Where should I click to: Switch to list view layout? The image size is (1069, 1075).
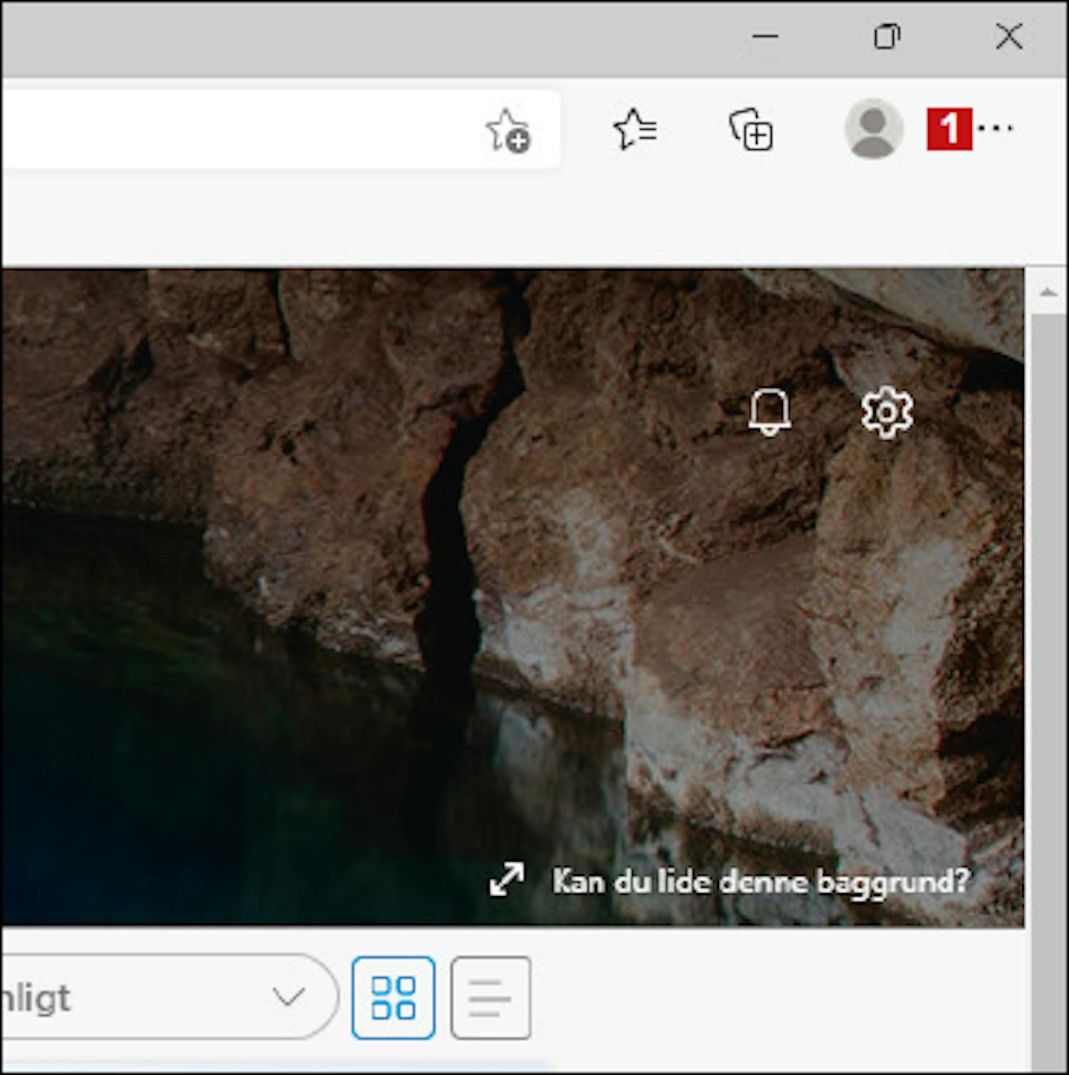click(x=490, y=997)
